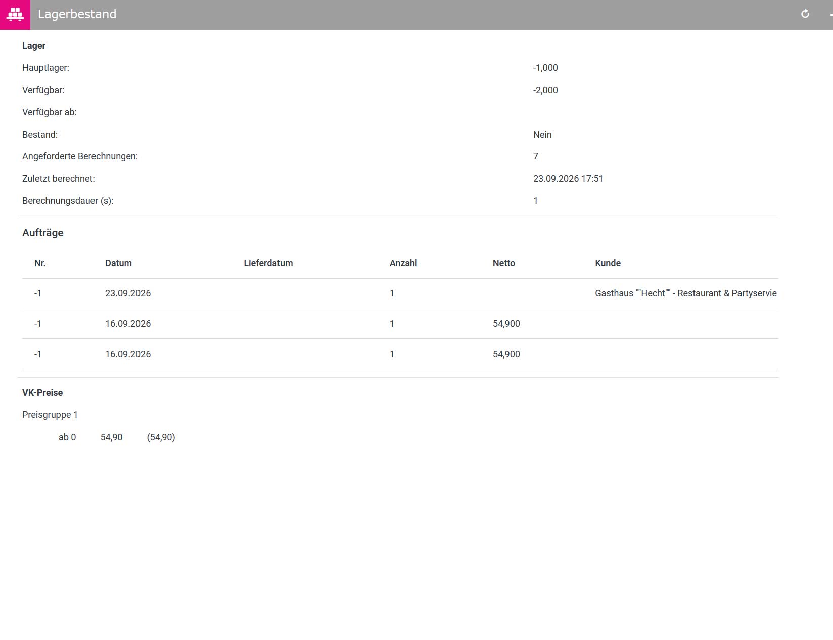This screenshot has width=833, height=640.
Task: Click the Datum column header
Action: pos(118,263)
